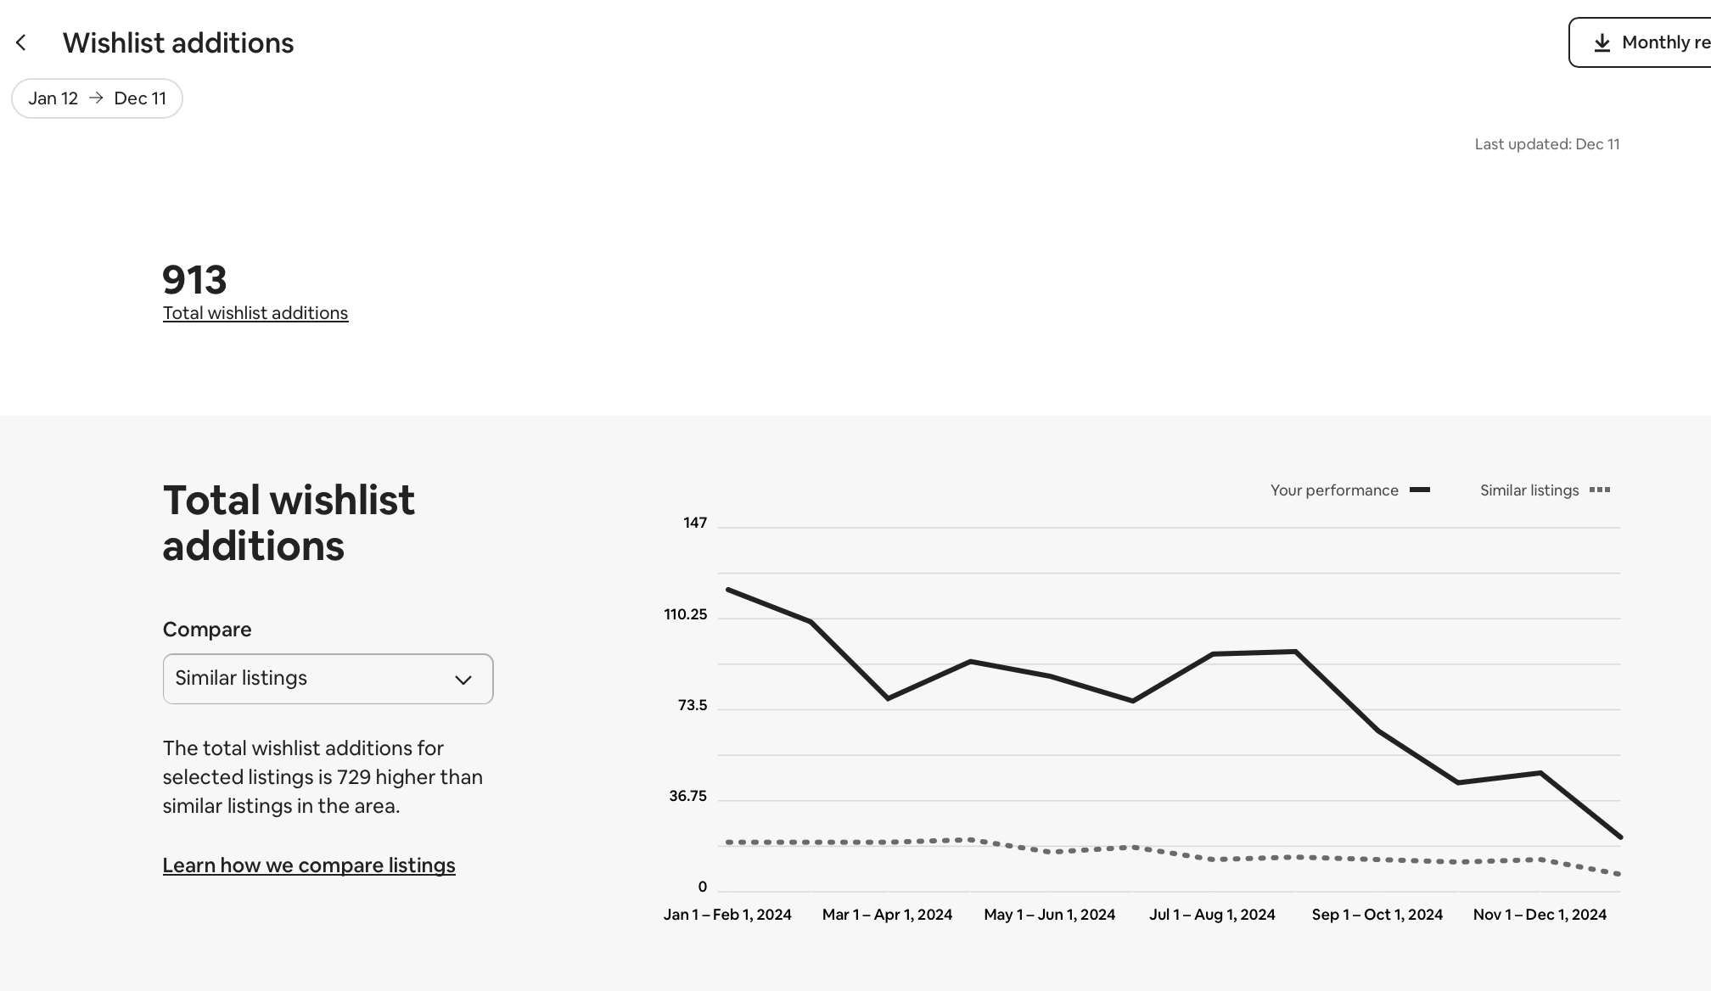Select the Mar 1 – Apr 1, 2024 axis label

click(887, 915)
